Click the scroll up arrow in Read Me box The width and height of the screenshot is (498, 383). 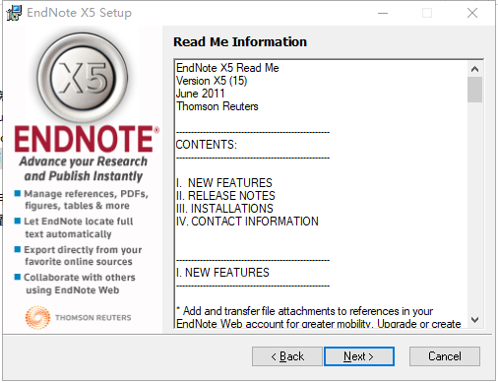(x=474, y=69)
